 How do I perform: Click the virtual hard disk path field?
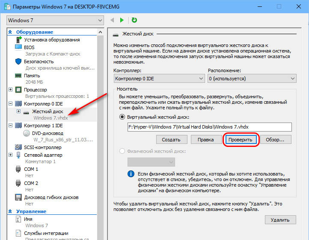(x=210, y=127)
